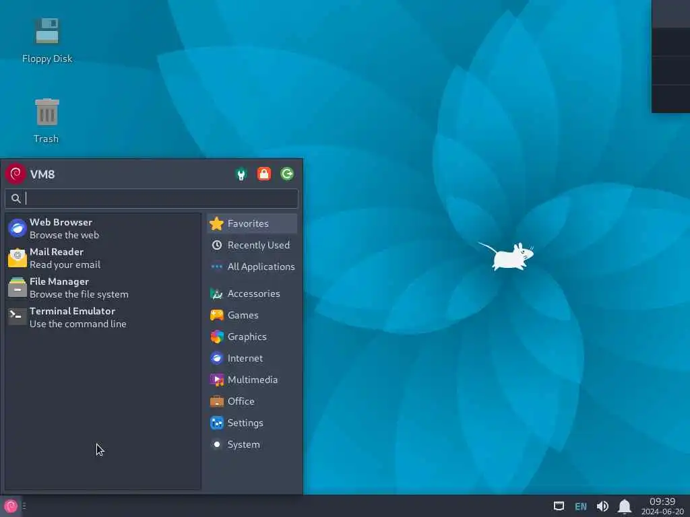This screenshot has height=517, width=690.
Task: Click the EN keyboard layout indicator
Action: click(581, 506)
